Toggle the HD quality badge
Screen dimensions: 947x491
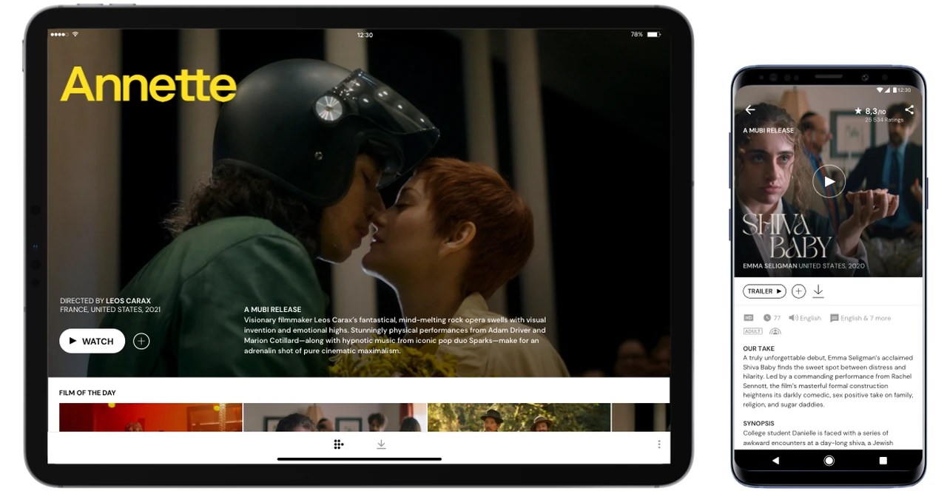[x=749, y=317]
